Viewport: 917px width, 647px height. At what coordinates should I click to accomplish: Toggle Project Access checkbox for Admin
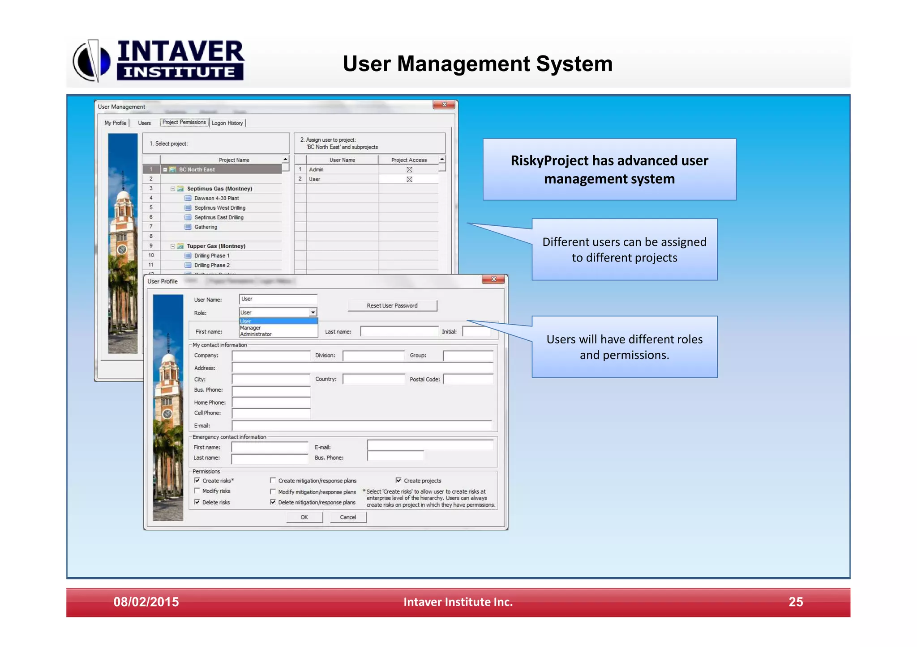point(409,170)
